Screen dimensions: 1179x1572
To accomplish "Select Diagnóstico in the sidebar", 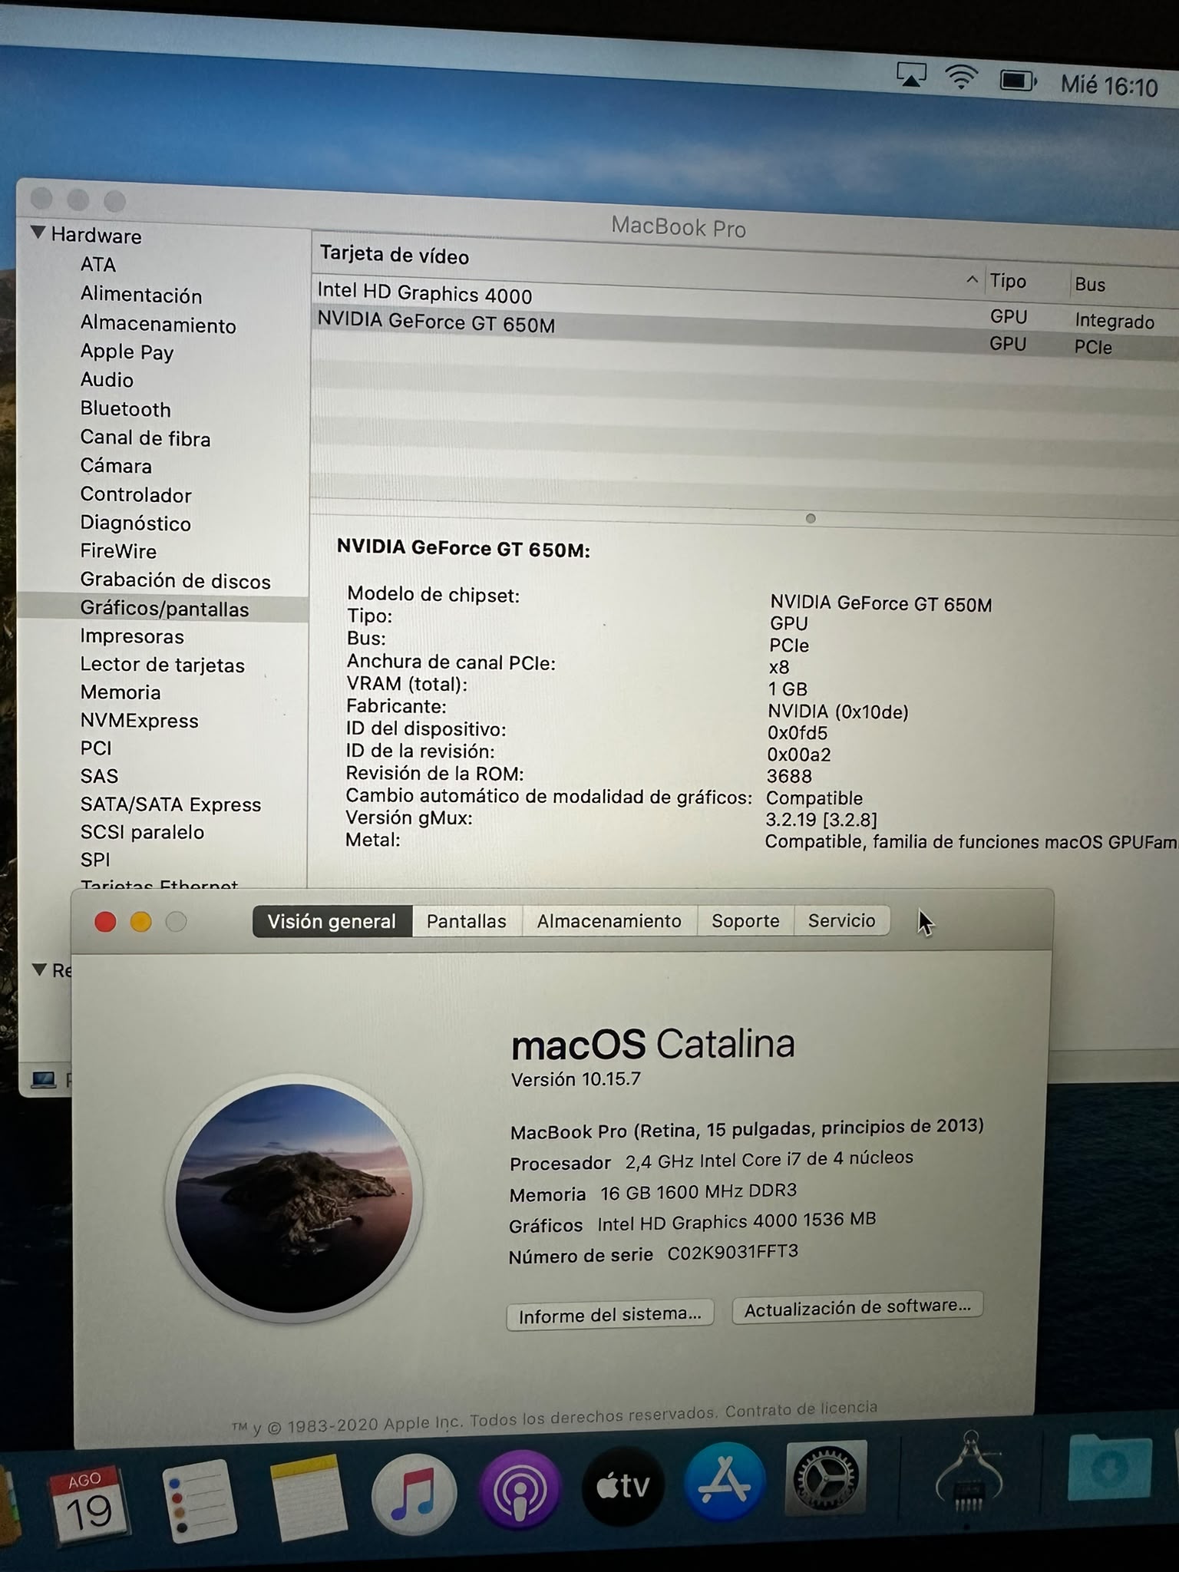I will coord(135,523).
